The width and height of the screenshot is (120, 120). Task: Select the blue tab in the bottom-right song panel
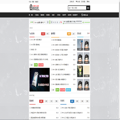pyautogui.click(x=72, y=101)
